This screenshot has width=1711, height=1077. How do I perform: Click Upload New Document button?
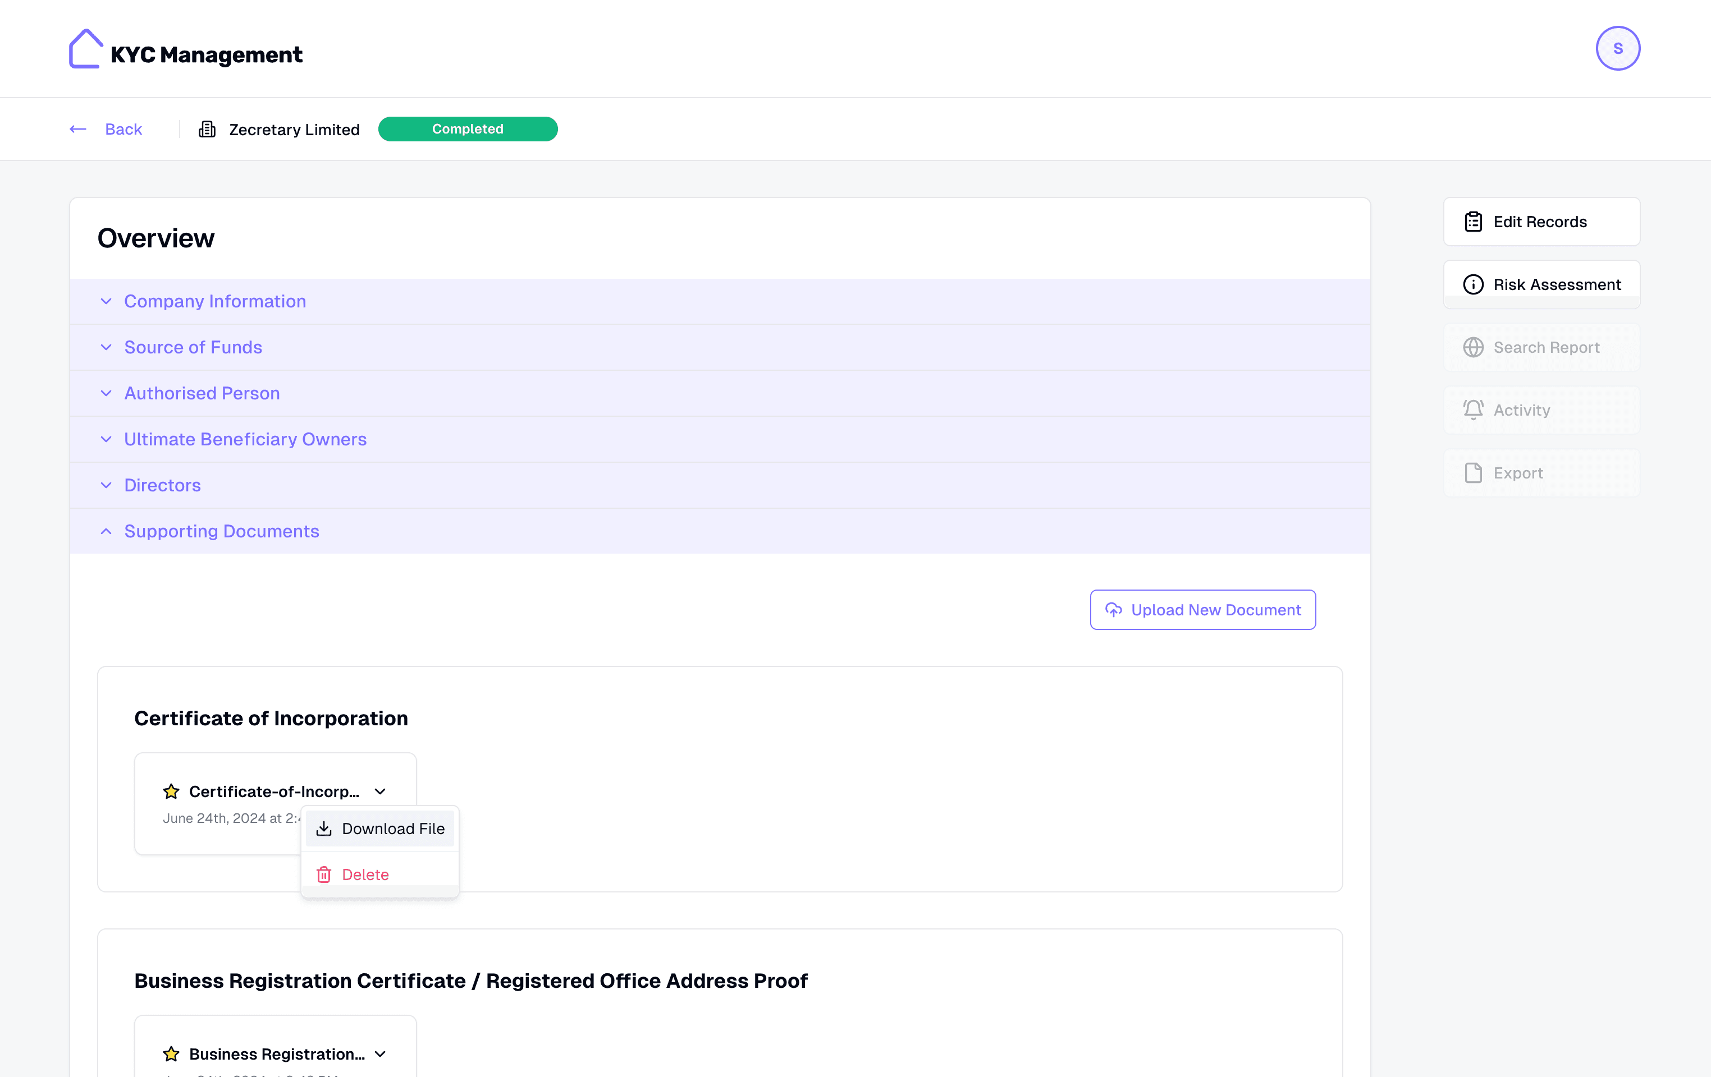click(x=1202, y=610)
